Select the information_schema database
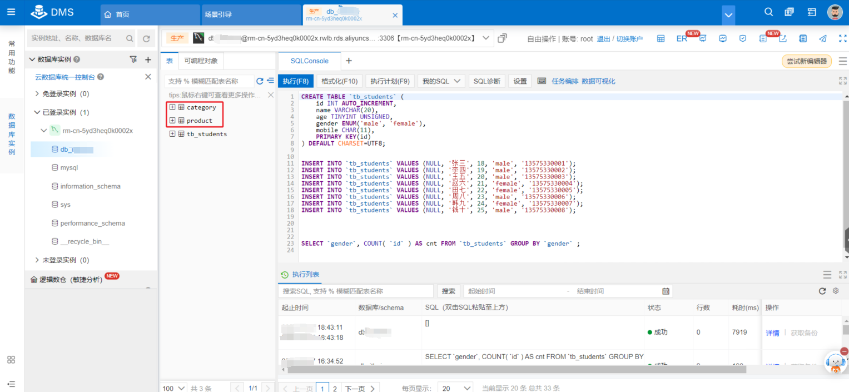The width and height of the screenshot is (849, 392). [90, 186]
